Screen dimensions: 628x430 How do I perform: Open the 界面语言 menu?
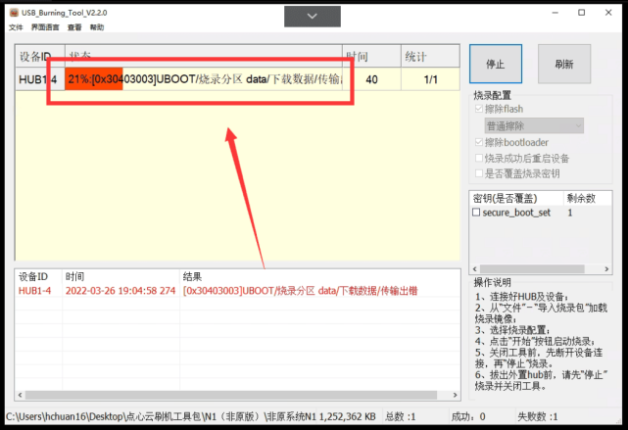coord(45,27)
